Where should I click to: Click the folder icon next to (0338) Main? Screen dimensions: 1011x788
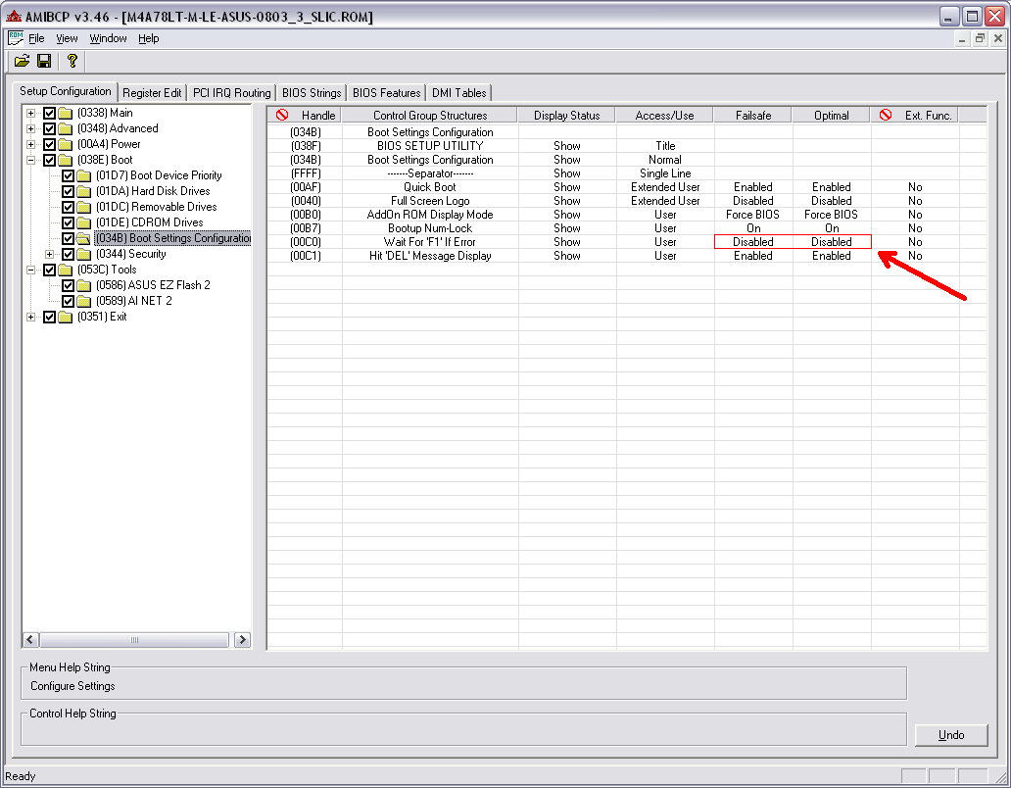pos(65,113)
